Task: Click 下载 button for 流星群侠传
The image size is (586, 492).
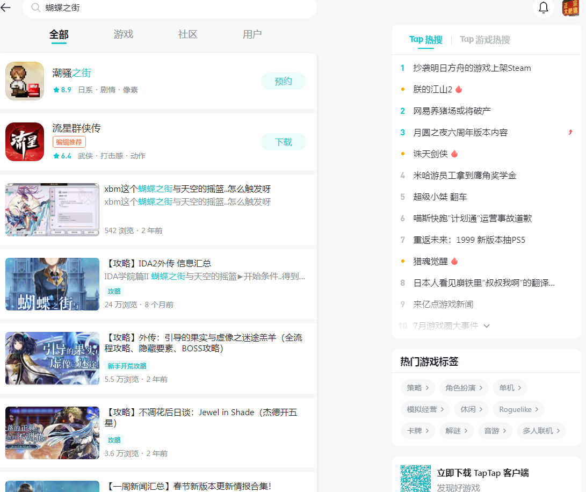Action: pos(283,142)
